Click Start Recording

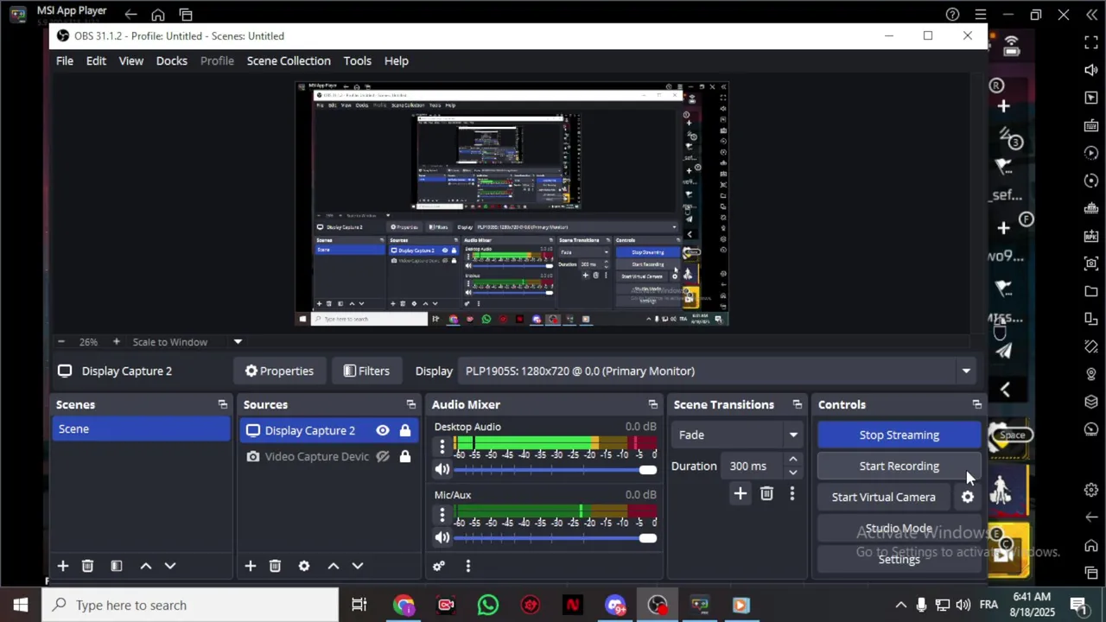(899, 466)
